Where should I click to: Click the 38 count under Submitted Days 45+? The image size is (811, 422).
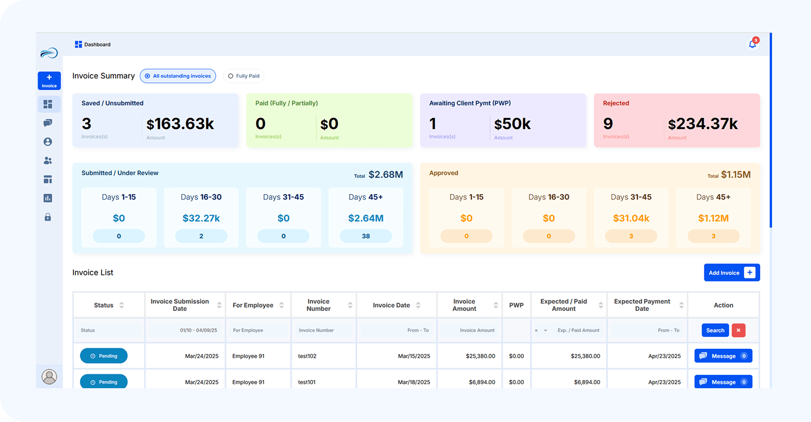[366, 236]
